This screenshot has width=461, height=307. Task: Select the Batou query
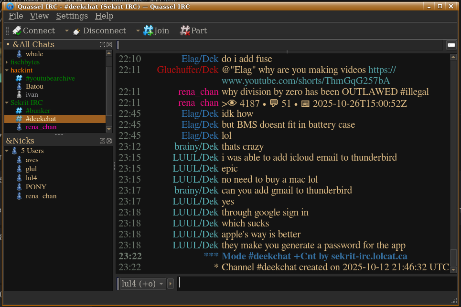(34, 87)
